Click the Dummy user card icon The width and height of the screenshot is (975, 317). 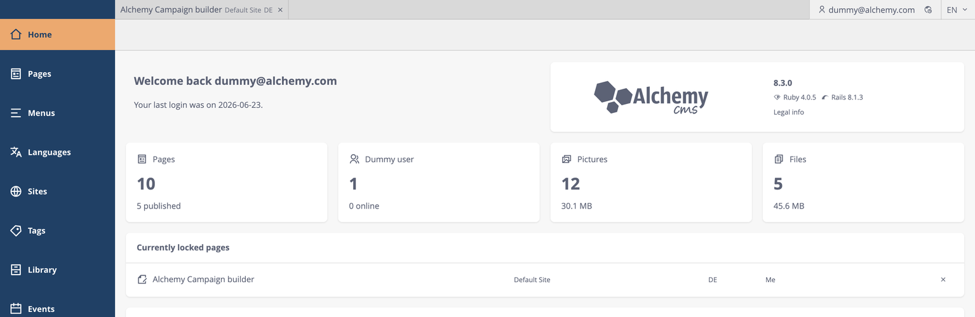354,159
